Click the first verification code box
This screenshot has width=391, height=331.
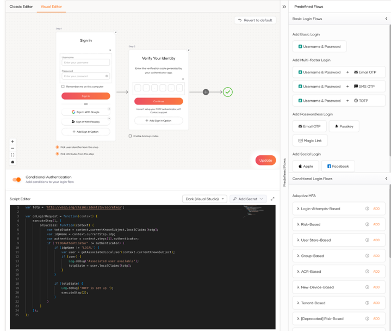click(138, 88)
